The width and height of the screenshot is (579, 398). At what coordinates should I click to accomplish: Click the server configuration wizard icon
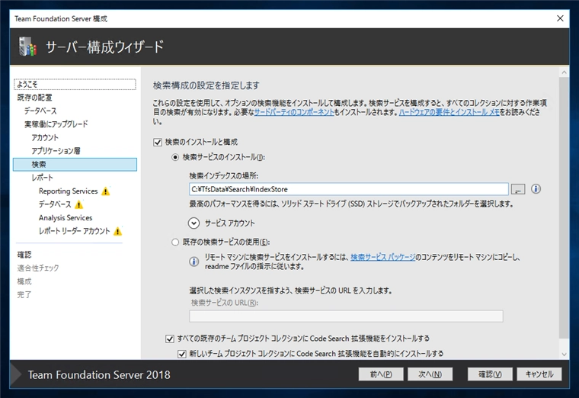[x=27, y=47]
